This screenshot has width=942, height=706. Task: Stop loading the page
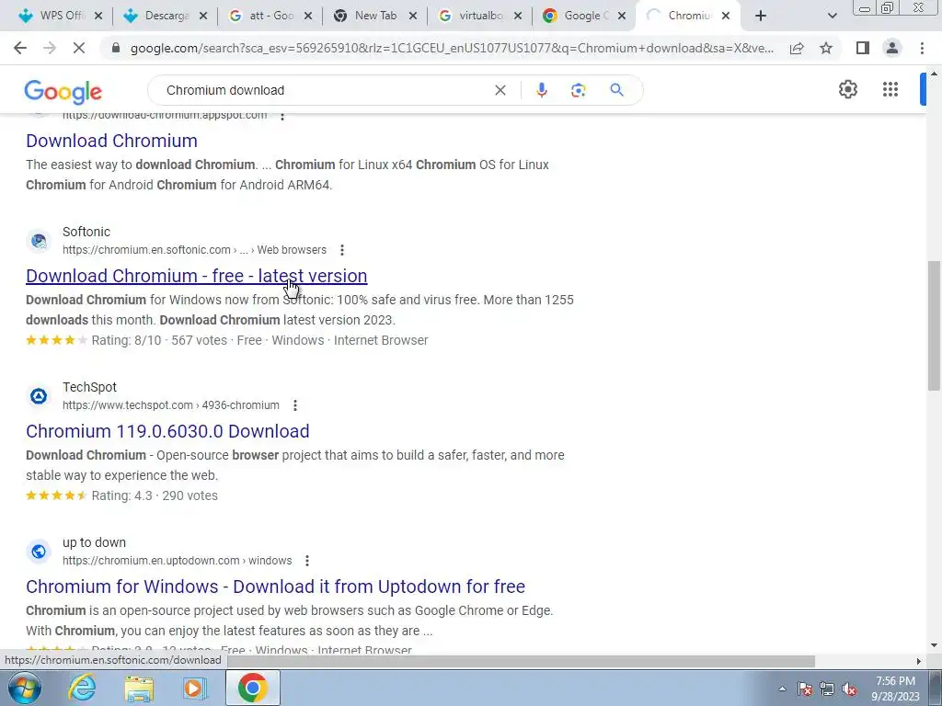coord(79,48)
